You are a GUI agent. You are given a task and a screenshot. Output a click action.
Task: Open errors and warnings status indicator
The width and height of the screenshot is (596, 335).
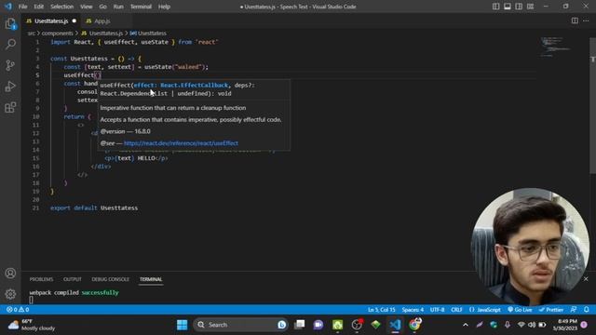[x=18, y=310]
